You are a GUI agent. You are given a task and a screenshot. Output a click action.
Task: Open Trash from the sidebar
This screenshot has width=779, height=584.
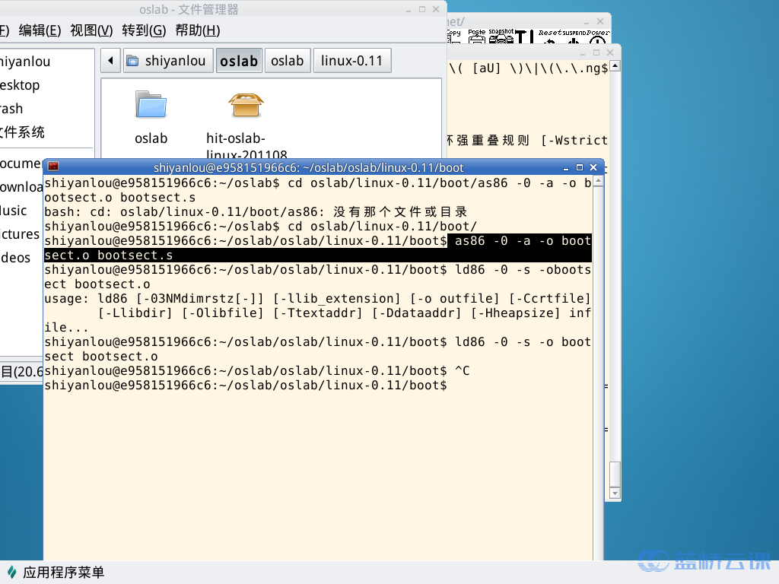[x=11, y=108]
